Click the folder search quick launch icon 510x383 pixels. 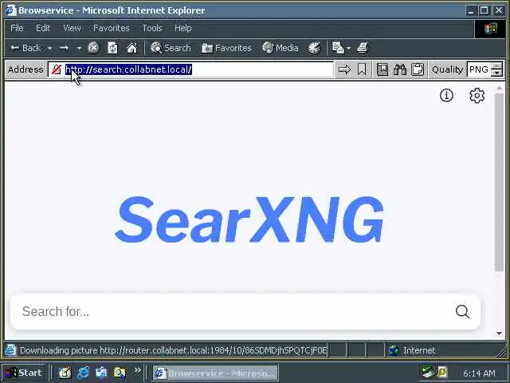[120, 373]
